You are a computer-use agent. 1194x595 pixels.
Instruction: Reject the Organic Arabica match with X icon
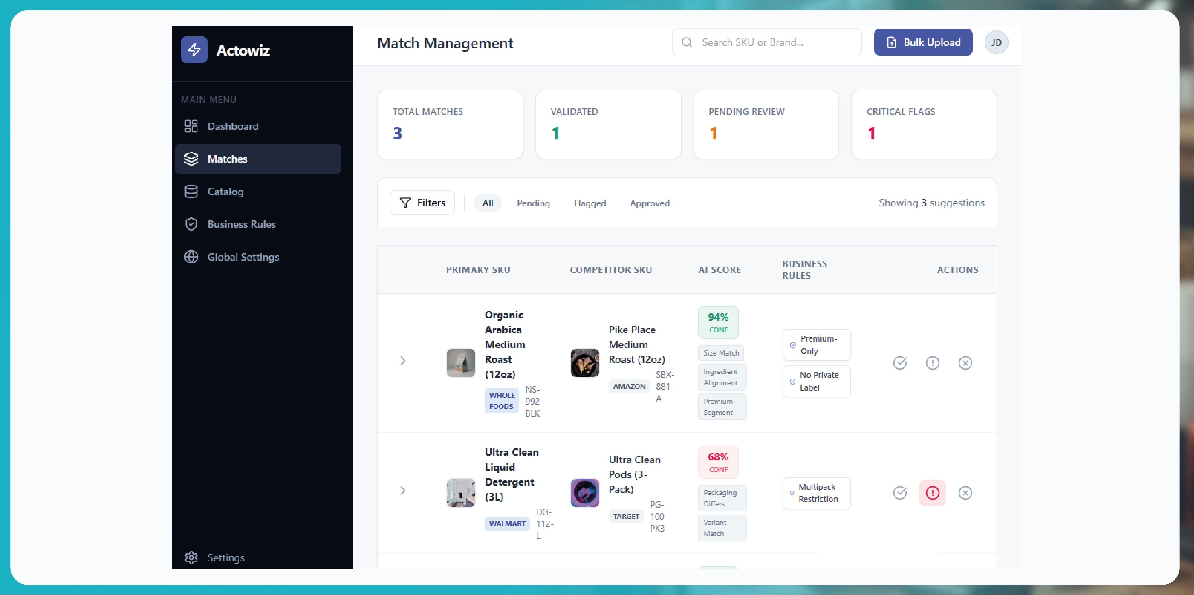coord(965,363)
